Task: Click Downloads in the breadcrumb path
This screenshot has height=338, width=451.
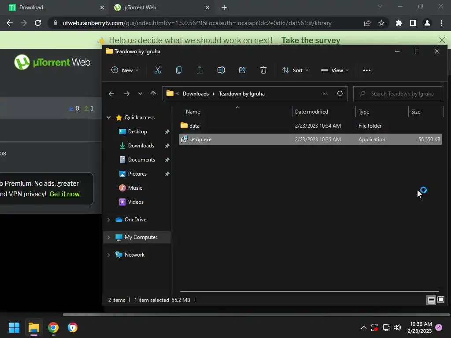Action: pos(196,94)
